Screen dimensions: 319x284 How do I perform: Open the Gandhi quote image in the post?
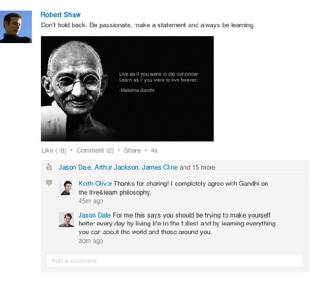127,88
